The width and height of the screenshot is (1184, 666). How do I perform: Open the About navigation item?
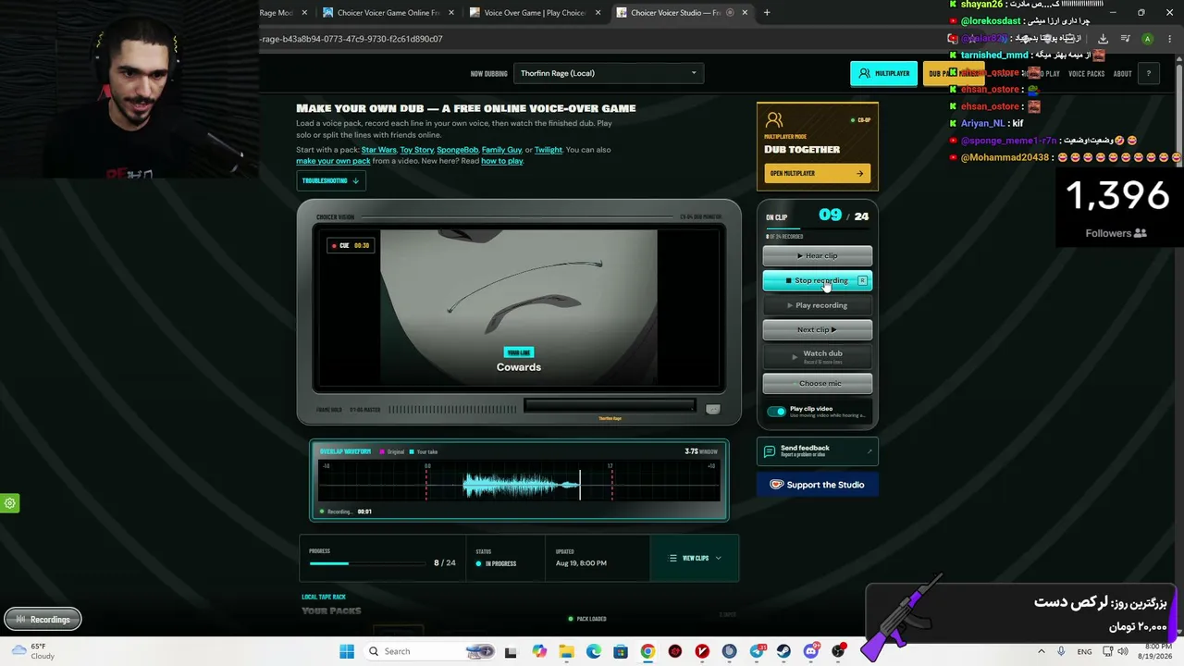pos(1122,74)
